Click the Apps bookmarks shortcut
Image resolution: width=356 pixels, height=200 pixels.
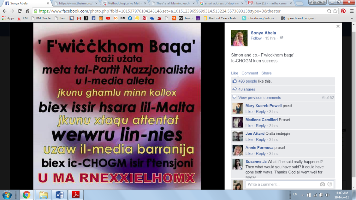tap(8, 18)
